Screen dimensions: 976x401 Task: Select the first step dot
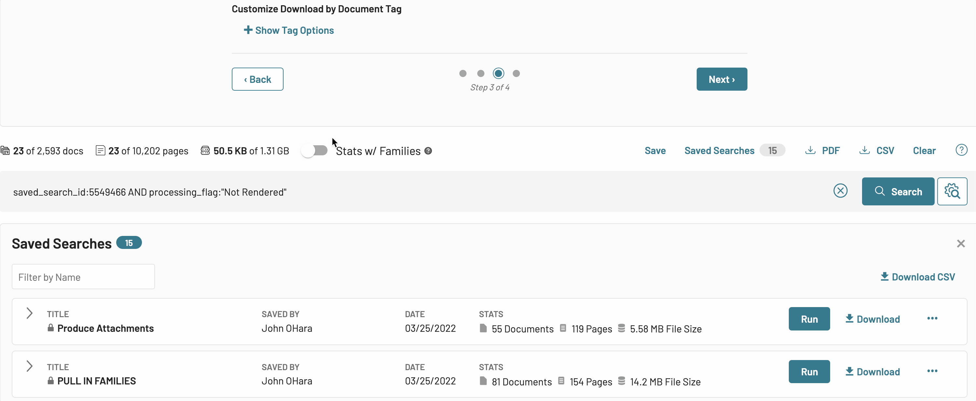point(463,73)
